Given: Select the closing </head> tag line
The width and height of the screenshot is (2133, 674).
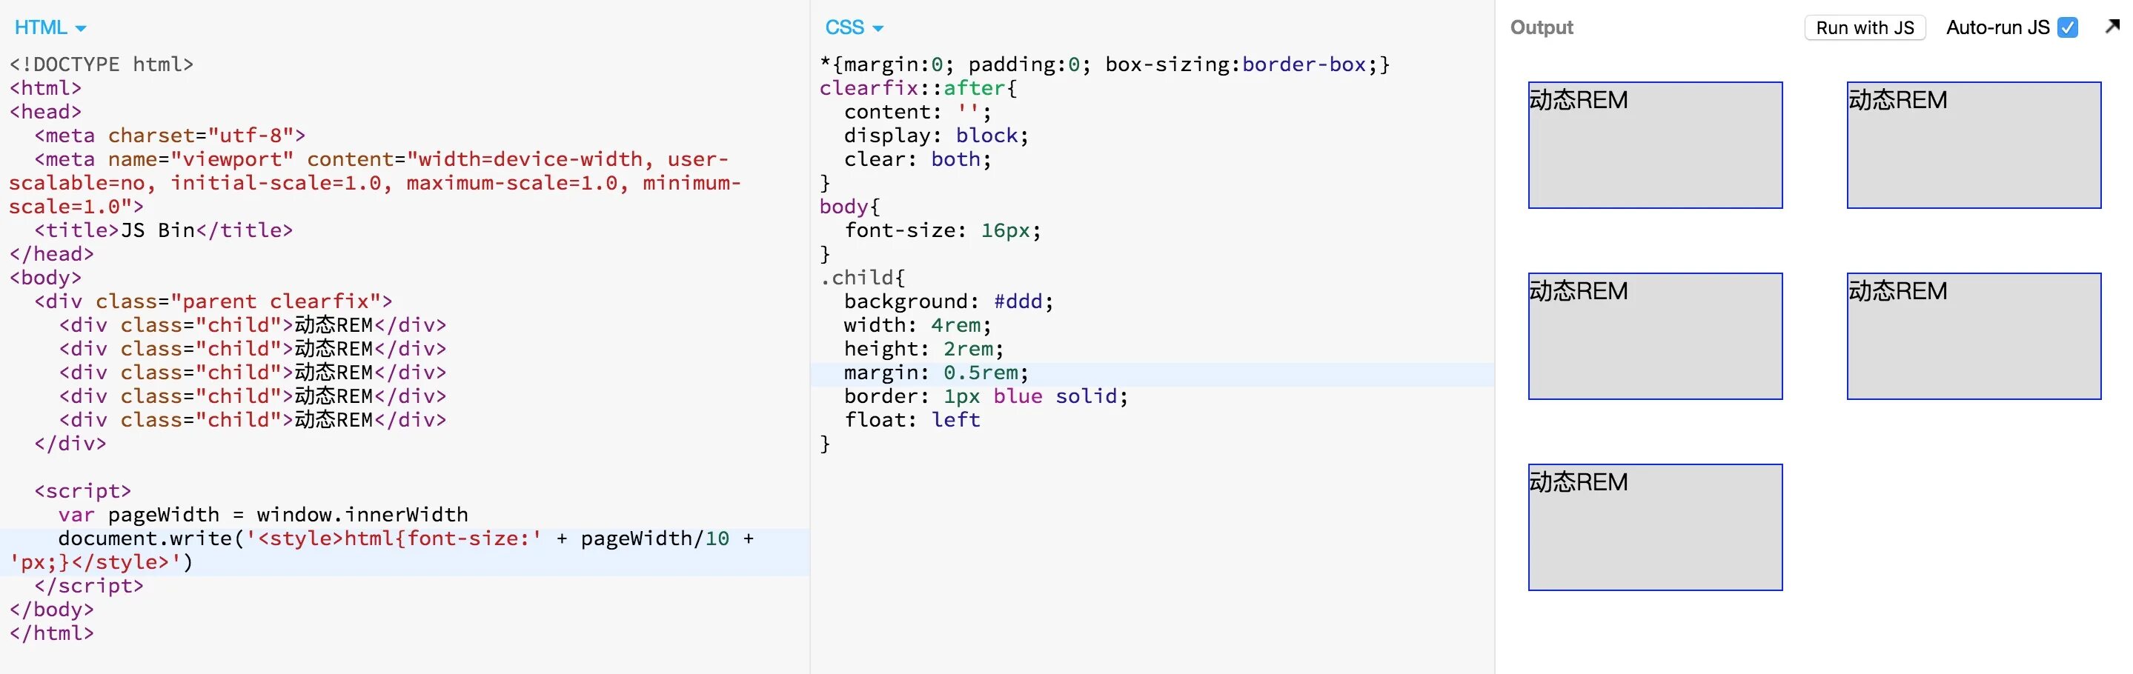Looking at the screenshot, I should [51, 254].
